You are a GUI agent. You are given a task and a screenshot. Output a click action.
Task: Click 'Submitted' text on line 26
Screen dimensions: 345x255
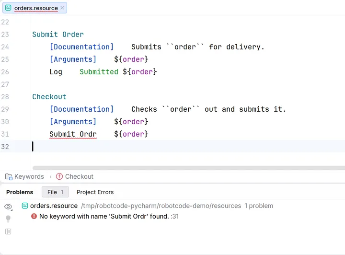click(x=99, y=72)
